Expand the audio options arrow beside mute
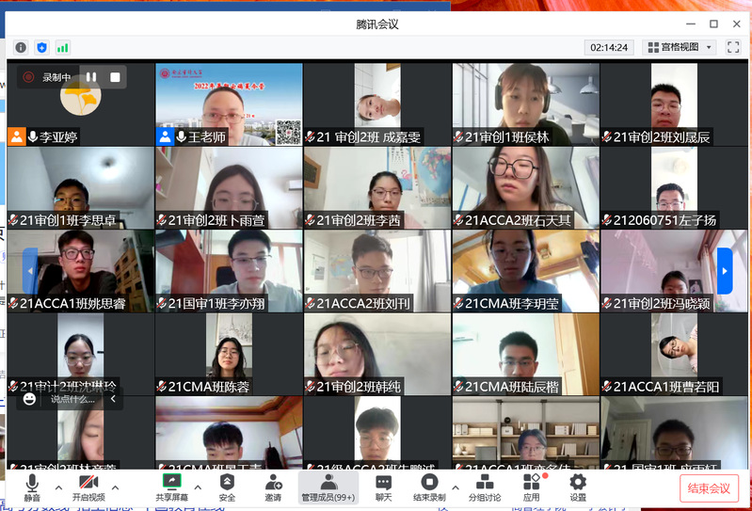 click(x=58, y=487)
